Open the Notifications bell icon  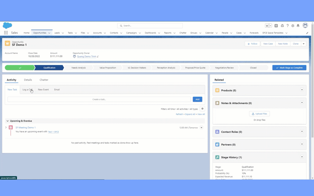(298, 26)
